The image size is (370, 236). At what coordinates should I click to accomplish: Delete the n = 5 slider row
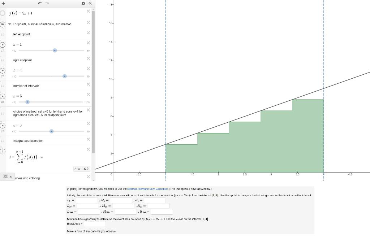88,94
